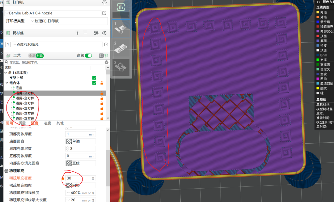Switch to the 常用 settings tab
Screen dimensions: 334x202
(x=9, y=123)
